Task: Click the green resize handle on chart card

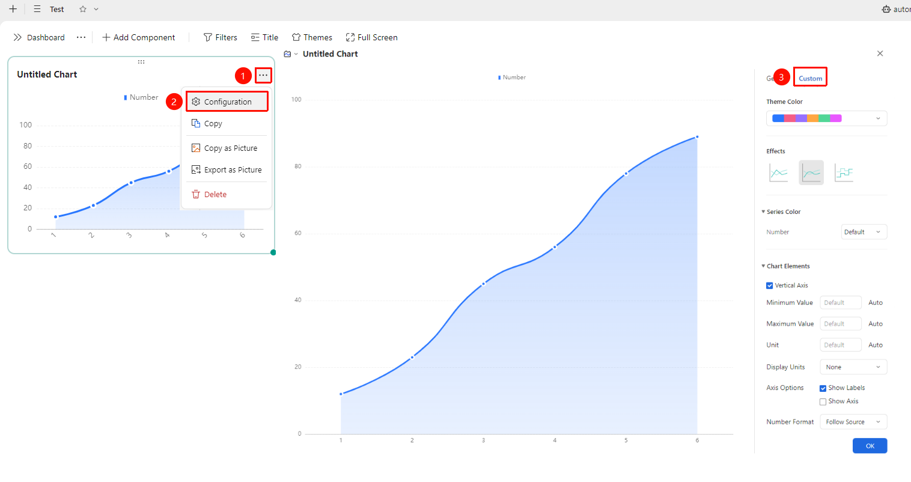Action: coord(273,252)
